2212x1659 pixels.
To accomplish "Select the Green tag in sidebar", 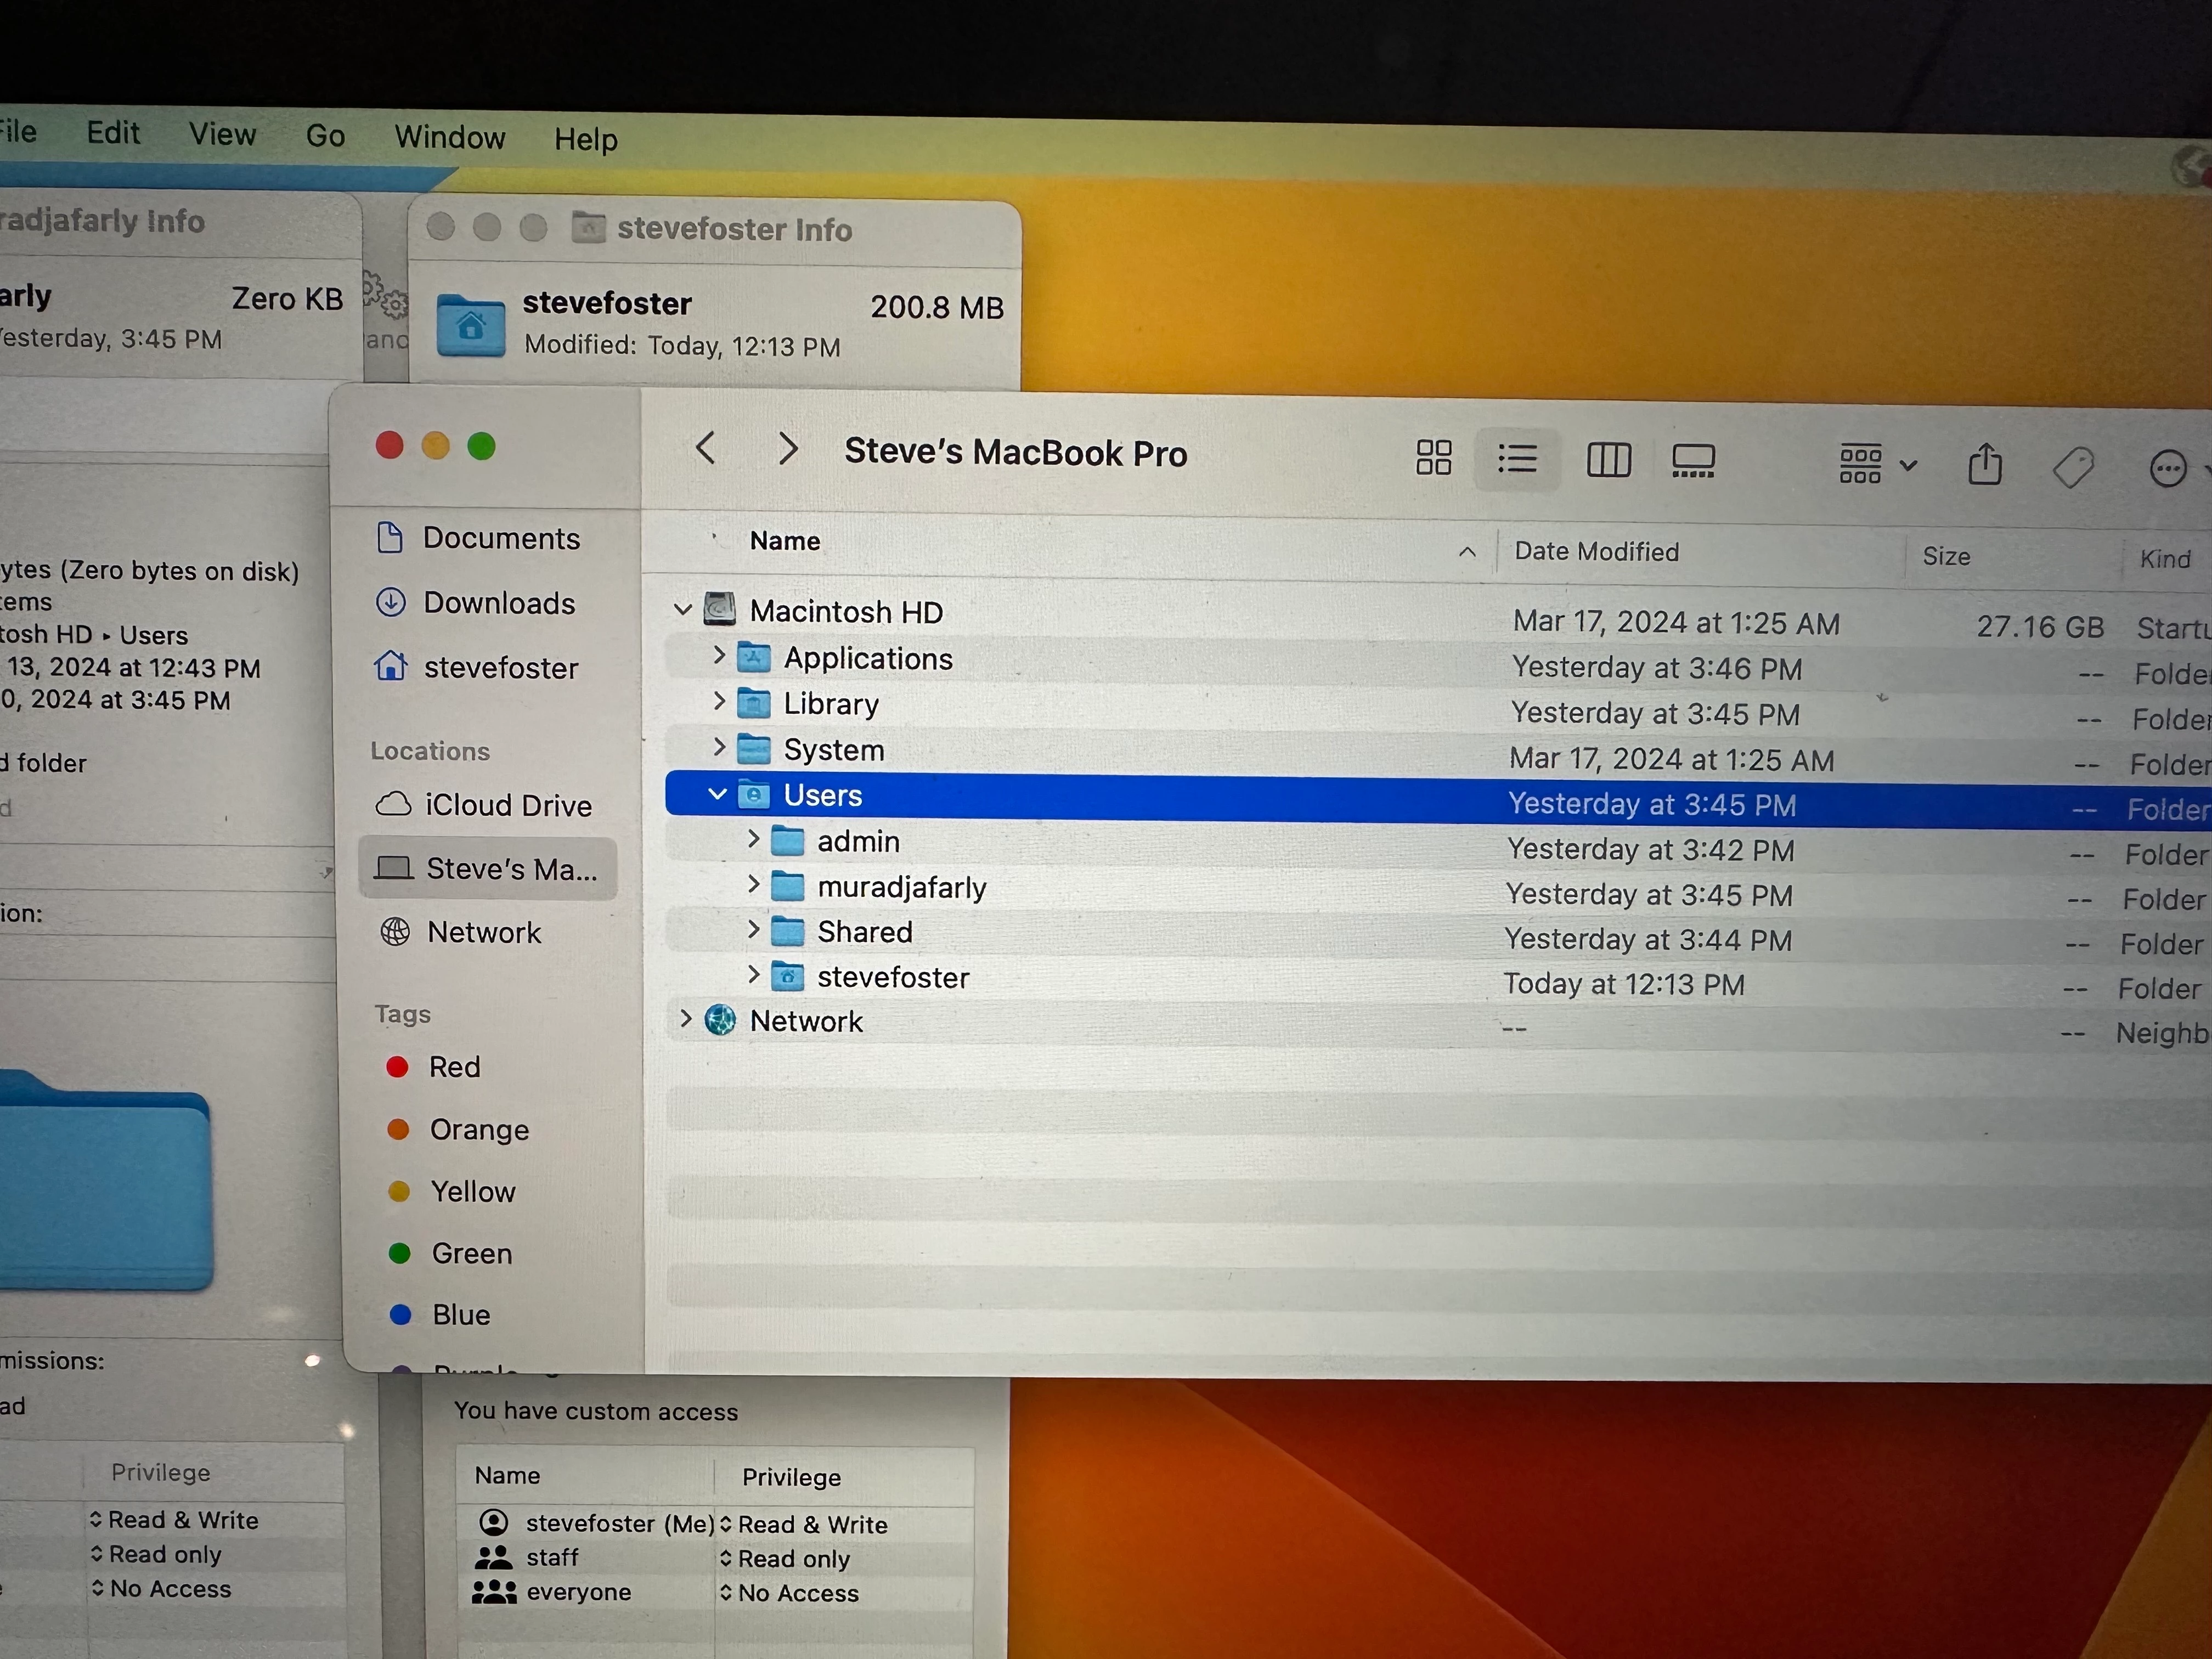I will tap(451, 1253).
